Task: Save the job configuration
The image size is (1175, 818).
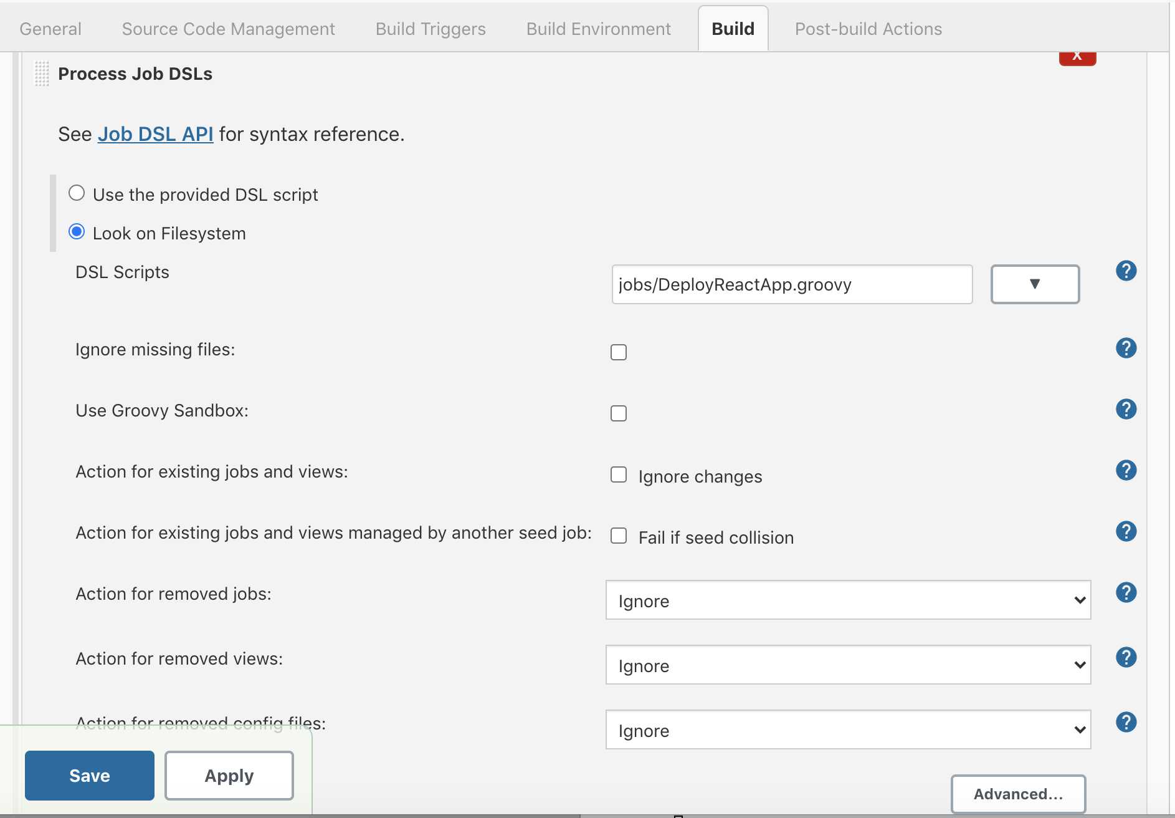Action: click(90, 776)
